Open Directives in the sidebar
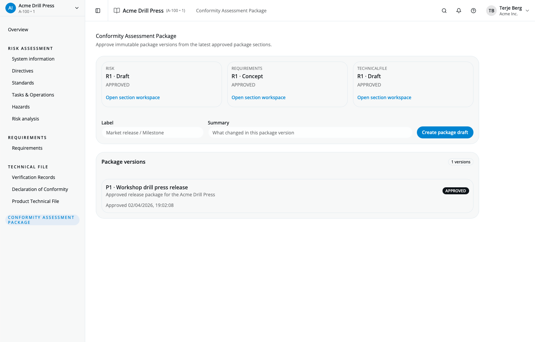This screenshot has width=535, height=342. 23,71
